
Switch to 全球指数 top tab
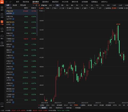coord(85,2)
